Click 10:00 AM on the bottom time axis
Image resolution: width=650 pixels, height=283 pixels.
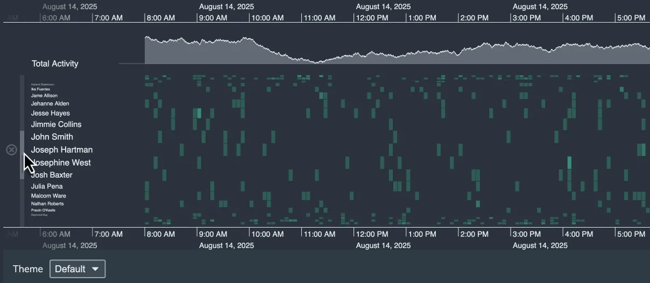click(267, 234)
